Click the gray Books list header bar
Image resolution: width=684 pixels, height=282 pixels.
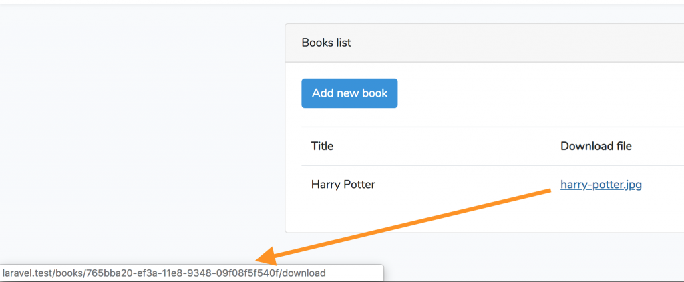pos(484,43)
